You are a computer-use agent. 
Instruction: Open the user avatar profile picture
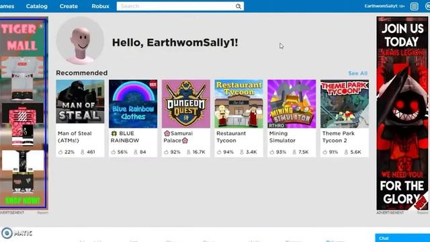pyautogui.click(x=80, y=40)
